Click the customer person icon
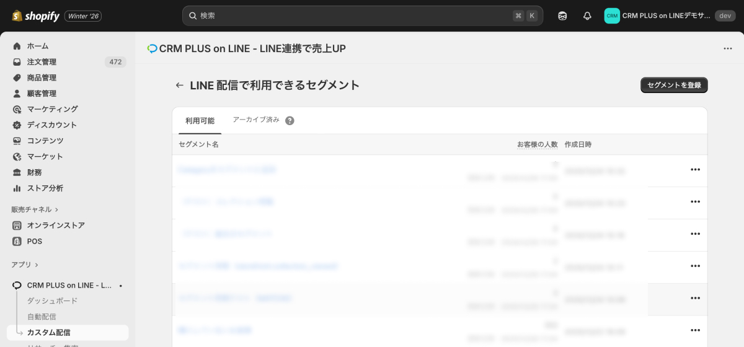This screenshot has height=347, width=744. [17, 94]
